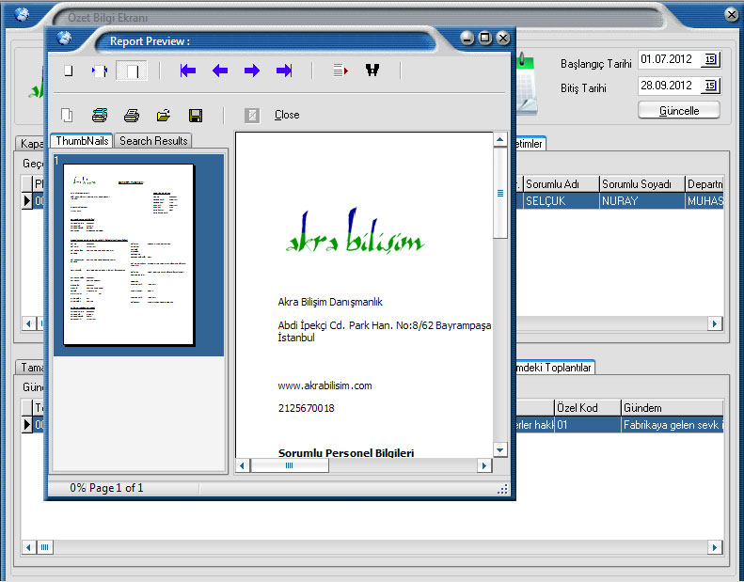The width and height of the screenshot is (744, 582).
Task: Select the Fabrikaya gelen sevk cell
Action: pos(673,425)
